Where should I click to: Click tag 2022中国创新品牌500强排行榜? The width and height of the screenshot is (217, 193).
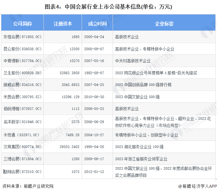pyautogui.click(x=143, y=85)
